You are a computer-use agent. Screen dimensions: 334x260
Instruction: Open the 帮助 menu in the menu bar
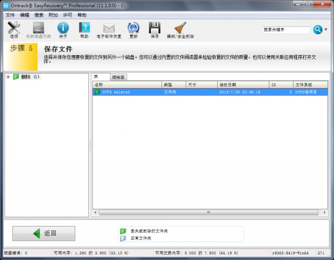click(x=82, y=15)
